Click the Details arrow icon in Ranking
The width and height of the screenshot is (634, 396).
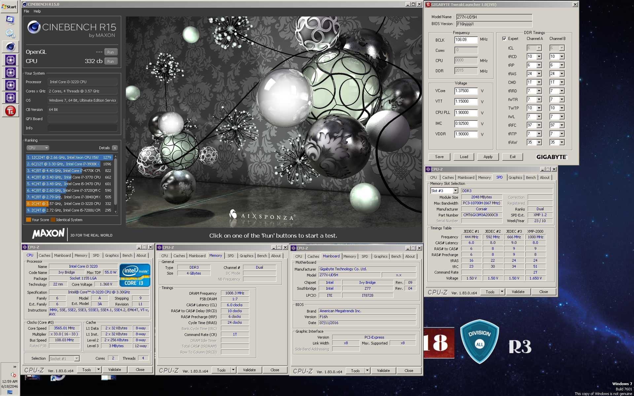click(x=115, y=148)
